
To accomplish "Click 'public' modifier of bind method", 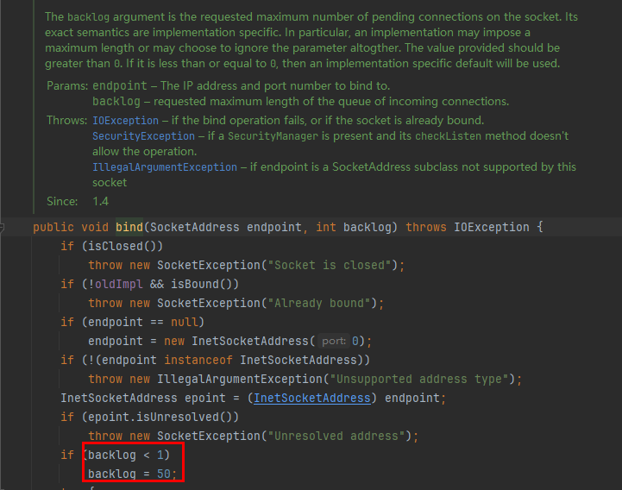I will 53,227.
